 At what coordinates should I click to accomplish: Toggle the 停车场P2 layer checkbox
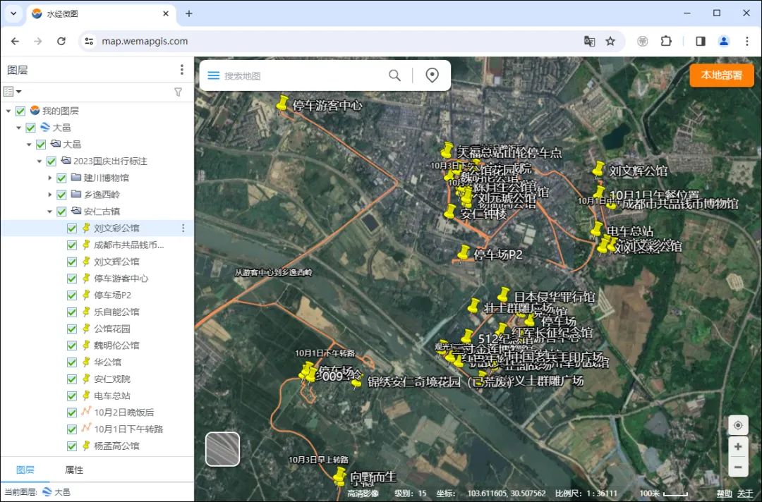click(x=72, y=295)
